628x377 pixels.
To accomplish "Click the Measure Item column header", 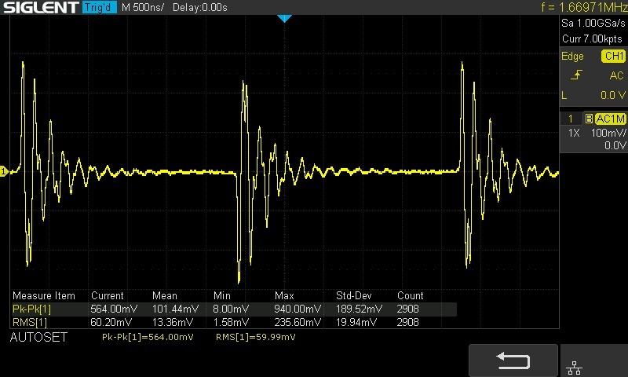I will 44,295.
